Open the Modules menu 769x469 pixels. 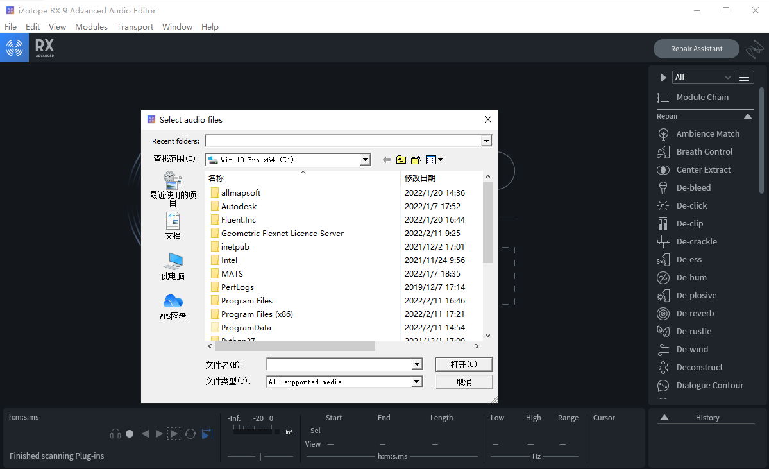91,26
